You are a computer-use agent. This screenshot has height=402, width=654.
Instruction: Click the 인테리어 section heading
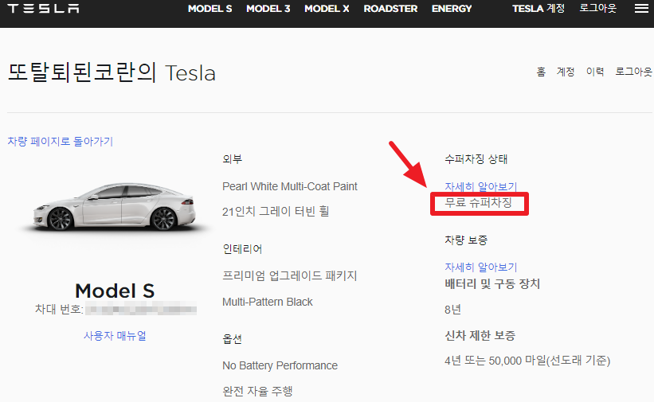242,249
